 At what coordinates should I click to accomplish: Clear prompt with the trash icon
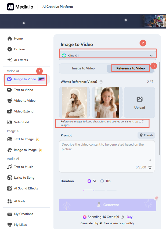pyautogui.click(x=150, y=167)
